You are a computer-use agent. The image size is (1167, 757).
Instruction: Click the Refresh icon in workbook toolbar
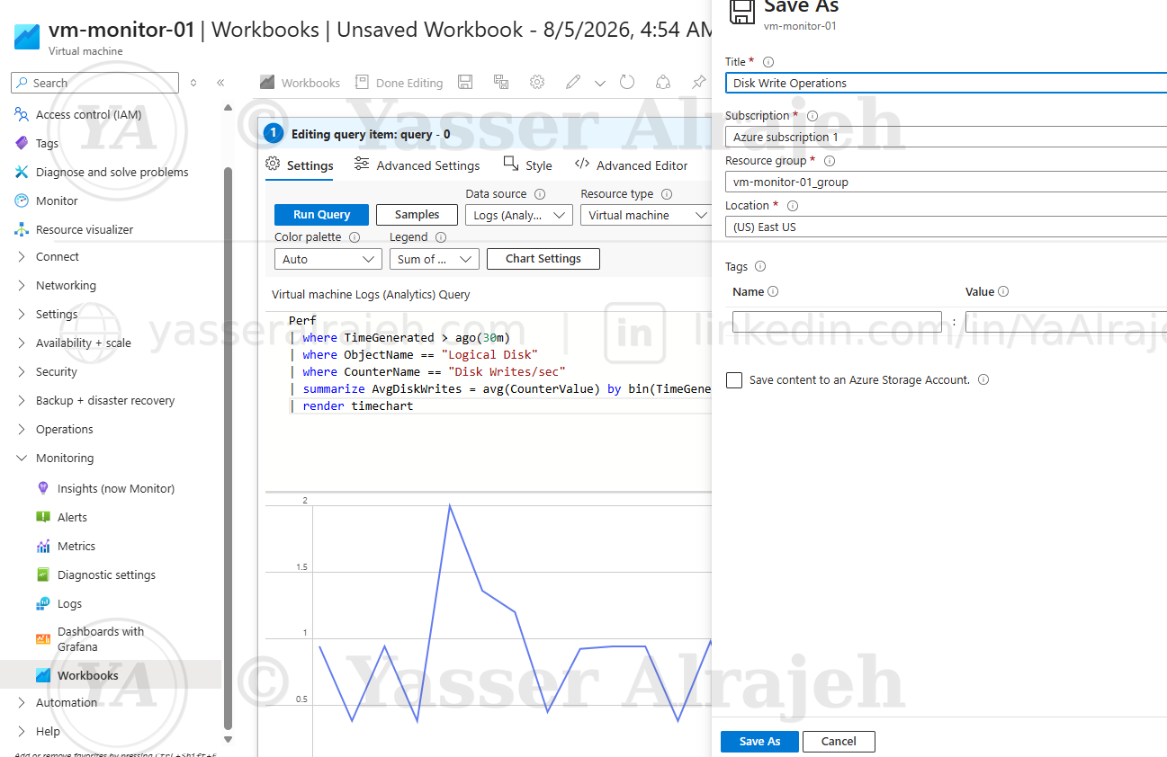pos(627,82)
